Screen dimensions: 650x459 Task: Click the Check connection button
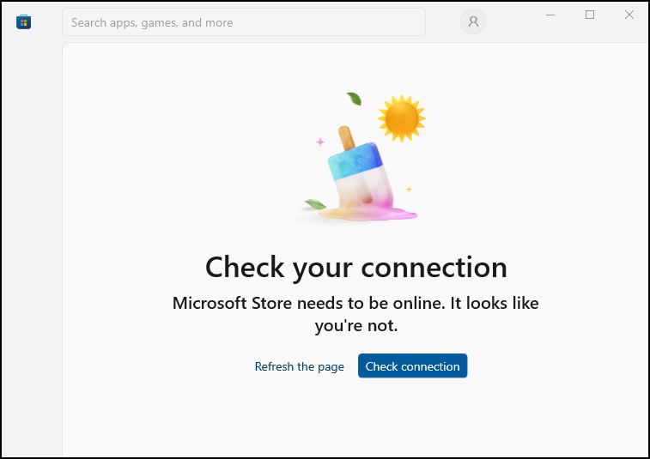[412, 365]
